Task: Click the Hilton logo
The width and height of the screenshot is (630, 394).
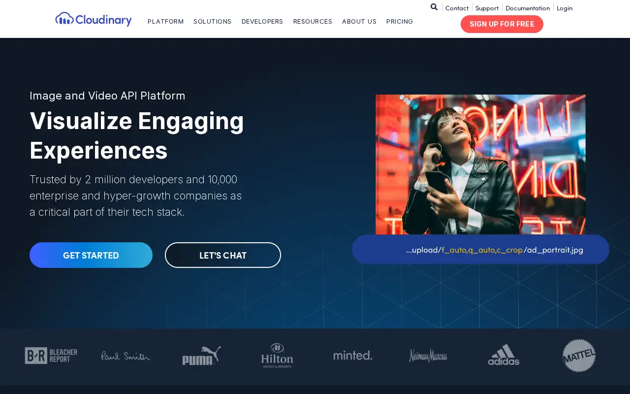Action: click(x=277, y=356)
